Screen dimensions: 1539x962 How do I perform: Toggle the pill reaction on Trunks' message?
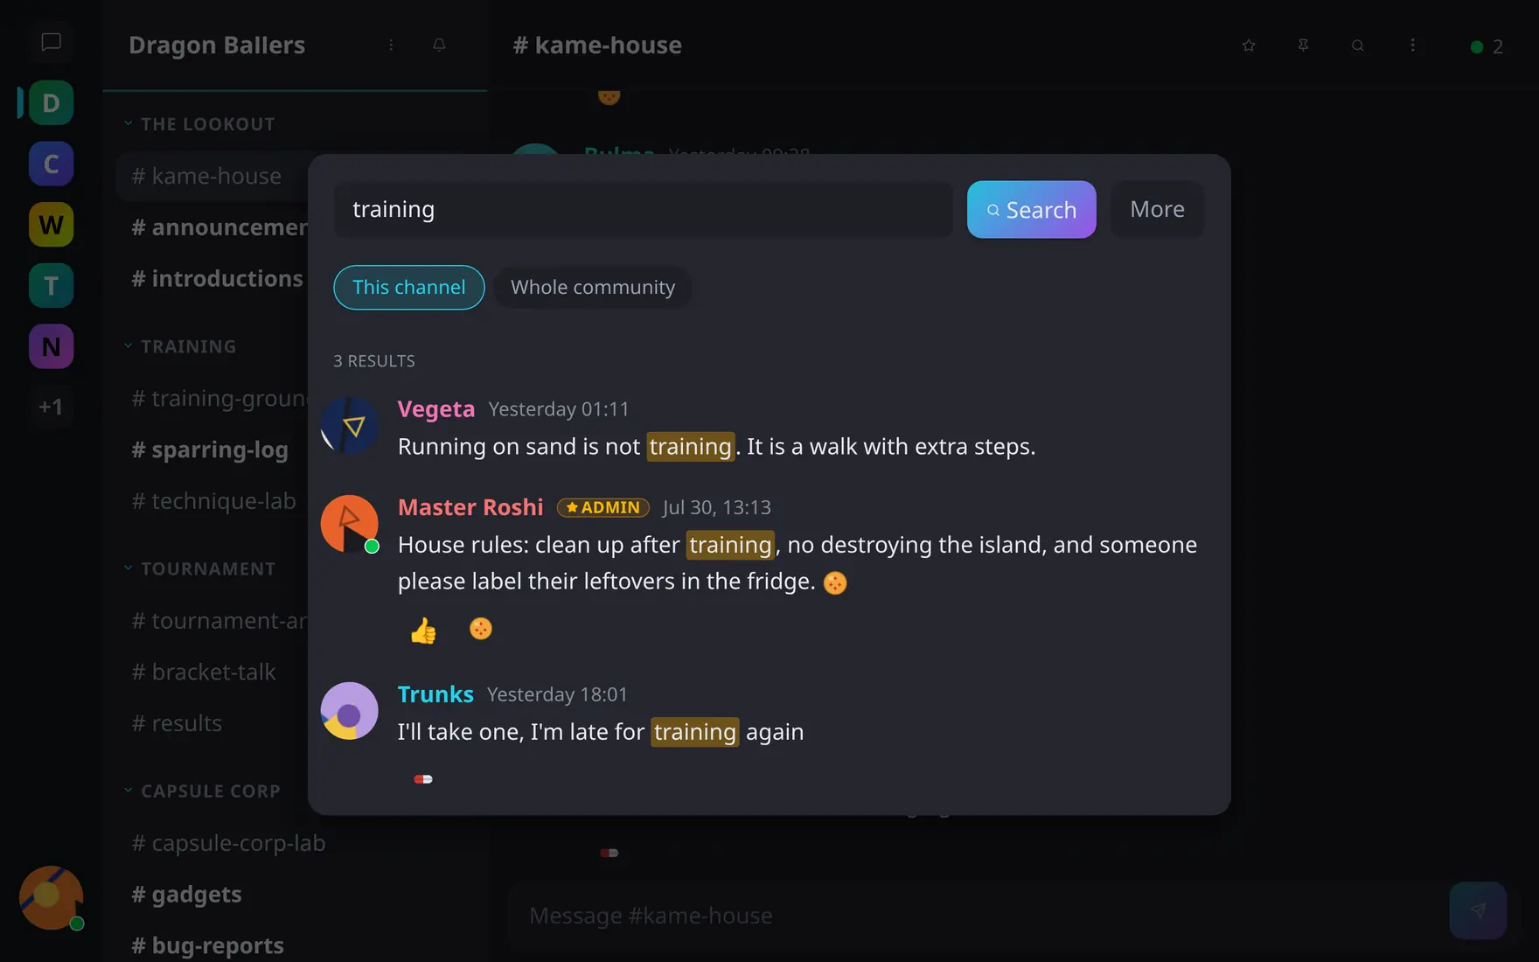(x=423, y=778)
